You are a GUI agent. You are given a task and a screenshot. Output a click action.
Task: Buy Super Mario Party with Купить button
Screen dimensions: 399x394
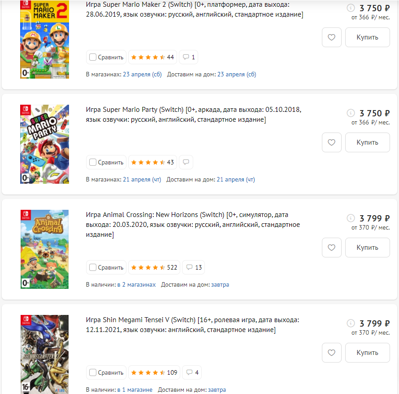click(x=367, y=142)
